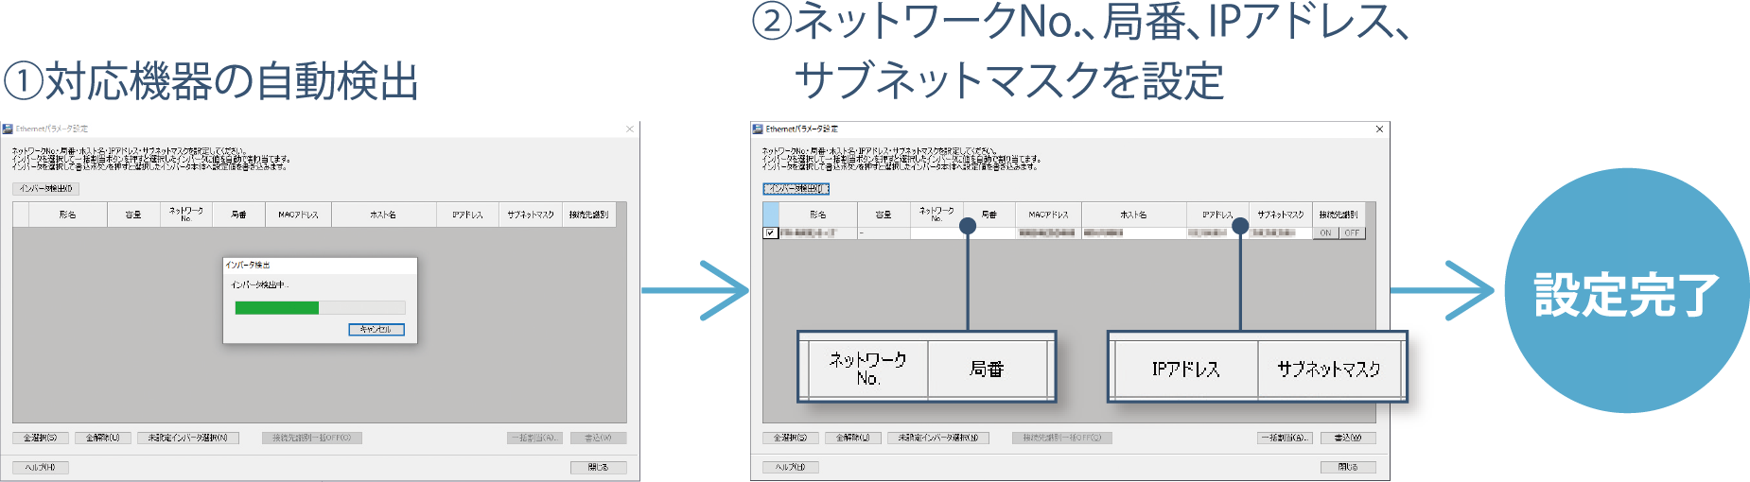
Task: Click the app icon in the left window title bar
Action: pos(8,129)
